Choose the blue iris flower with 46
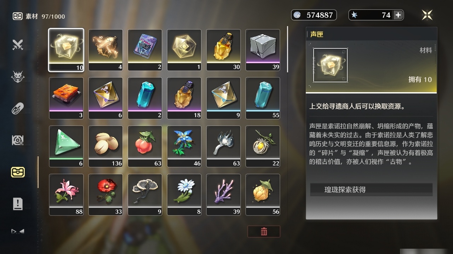Viewport: 453px width, 254px height. (184, 146)
